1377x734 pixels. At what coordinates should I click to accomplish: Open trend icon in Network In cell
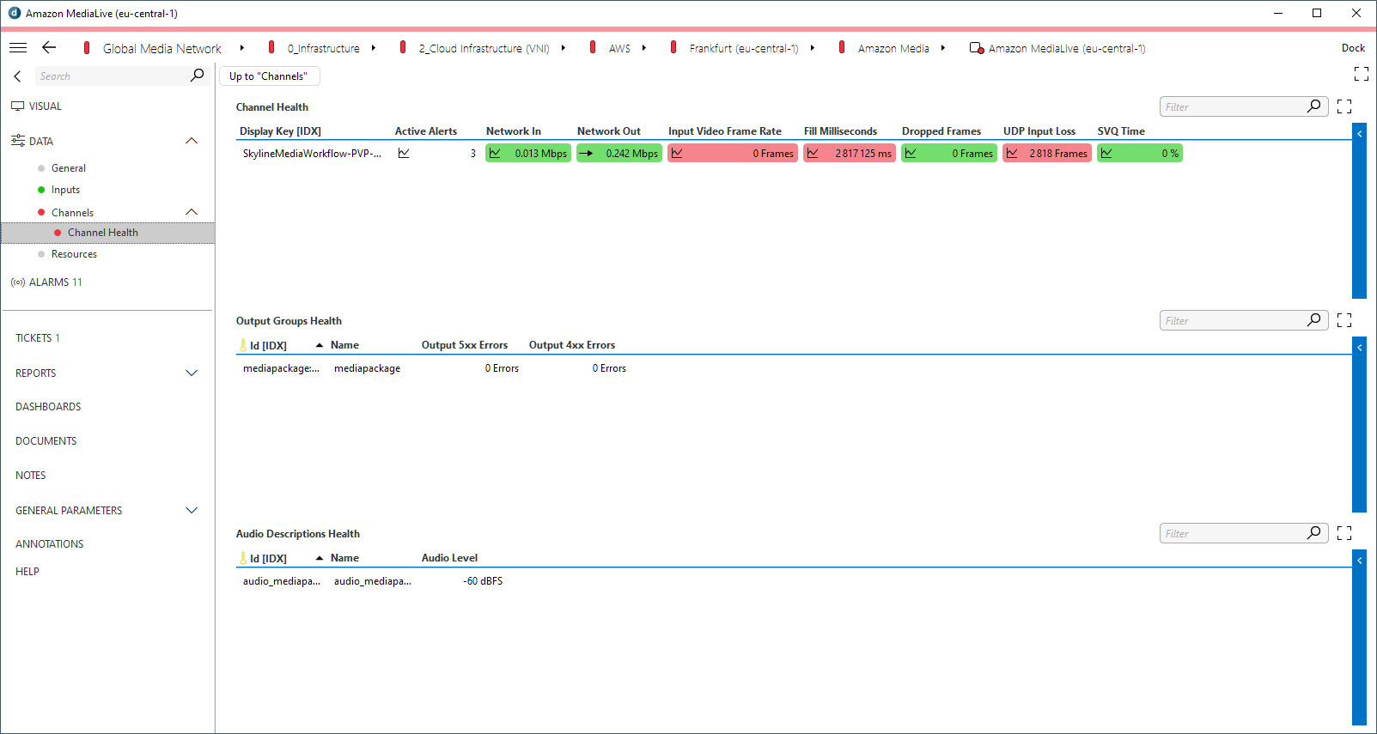coord(495,154)
